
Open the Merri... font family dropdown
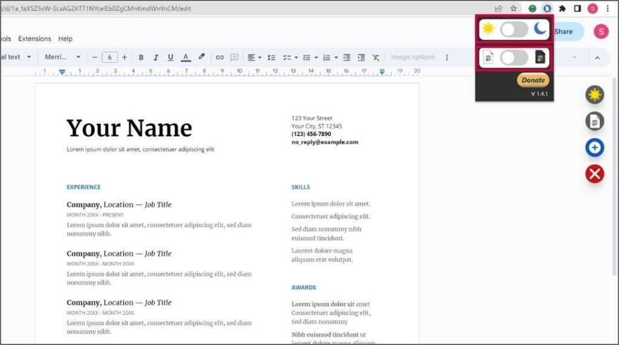(x=62, y=57)
